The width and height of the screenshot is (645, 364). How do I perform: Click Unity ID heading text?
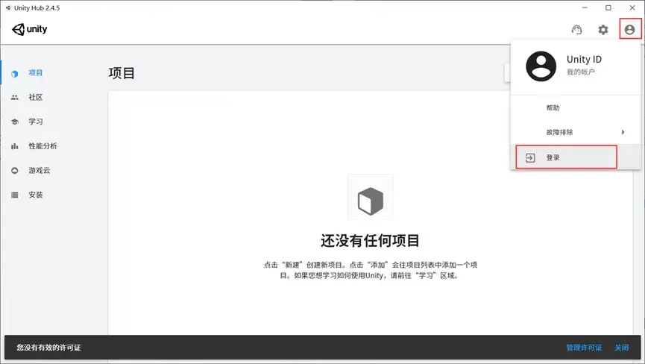(x=584, y=59)
